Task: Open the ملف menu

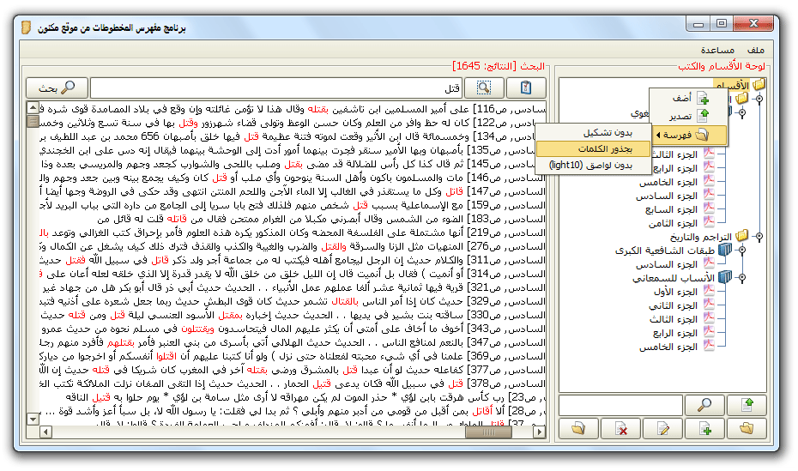Action: 756,50
